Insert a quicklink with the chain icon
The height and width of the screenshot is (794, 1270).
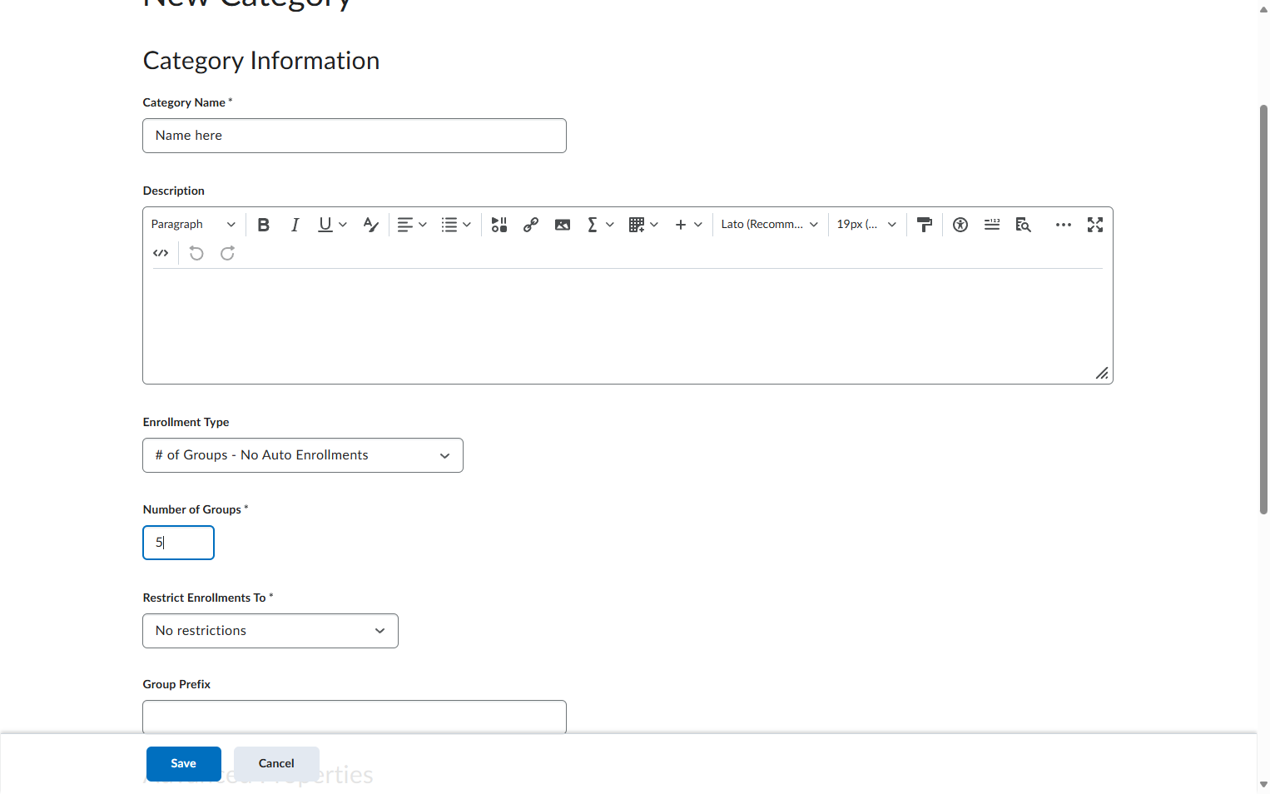point(531,225)
